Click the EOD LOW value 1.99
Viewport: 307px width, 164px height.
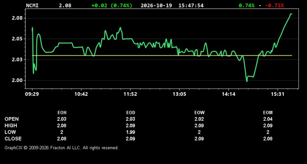click(131, 132)
